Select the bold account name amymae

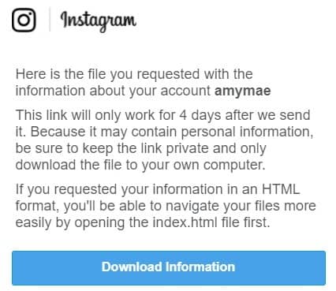242,91
